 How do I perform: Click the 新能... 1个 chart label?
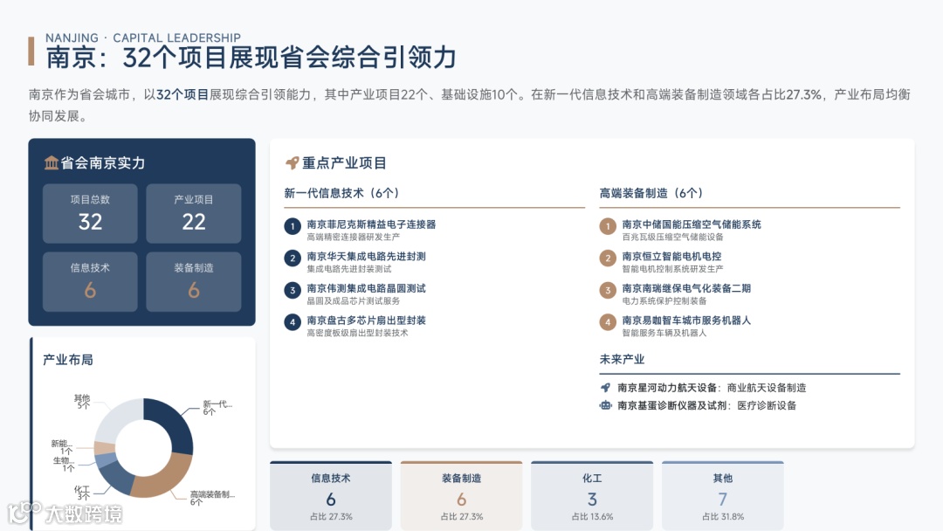62,447
